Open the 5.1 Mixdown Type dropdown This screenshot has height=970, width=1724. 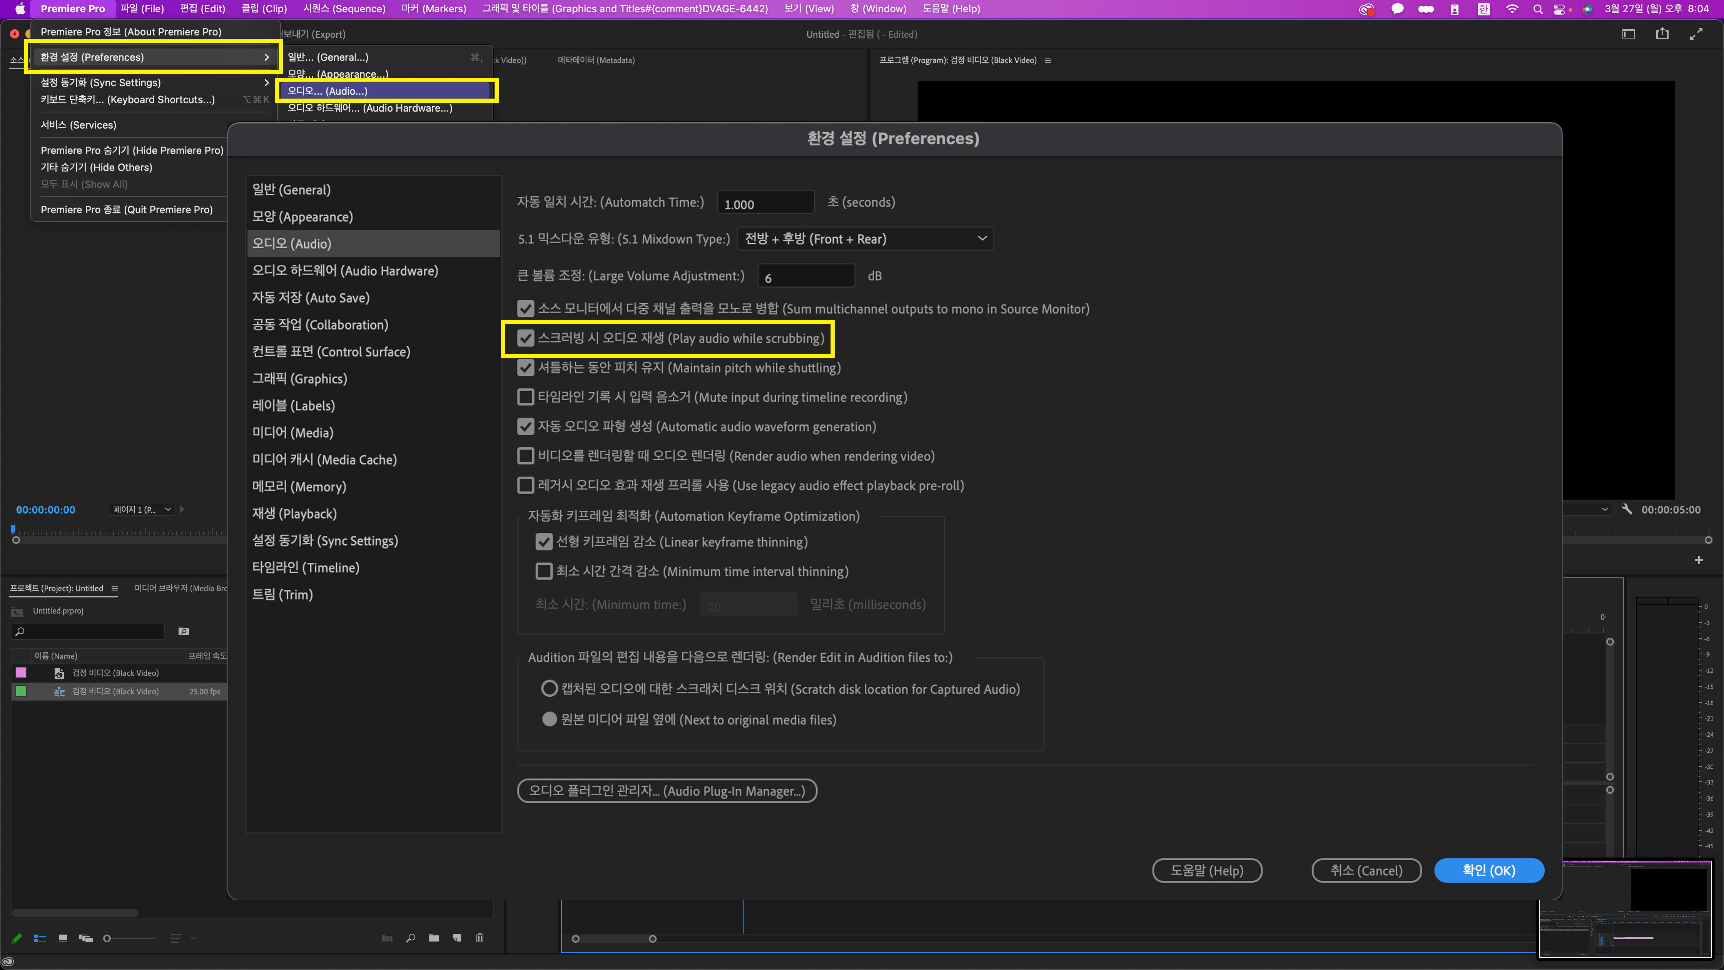(x=865, y=239)
